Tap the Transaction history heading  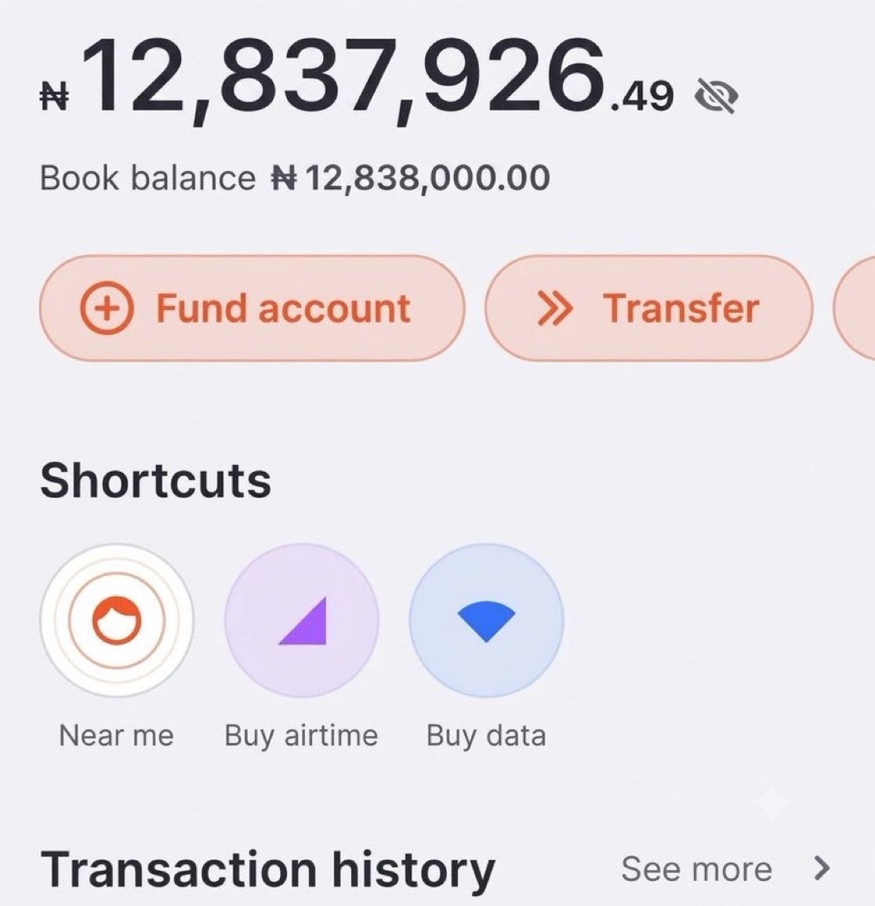[x=268, y=870]
